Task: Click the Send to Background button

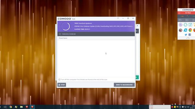Action: tap(124, 85)
